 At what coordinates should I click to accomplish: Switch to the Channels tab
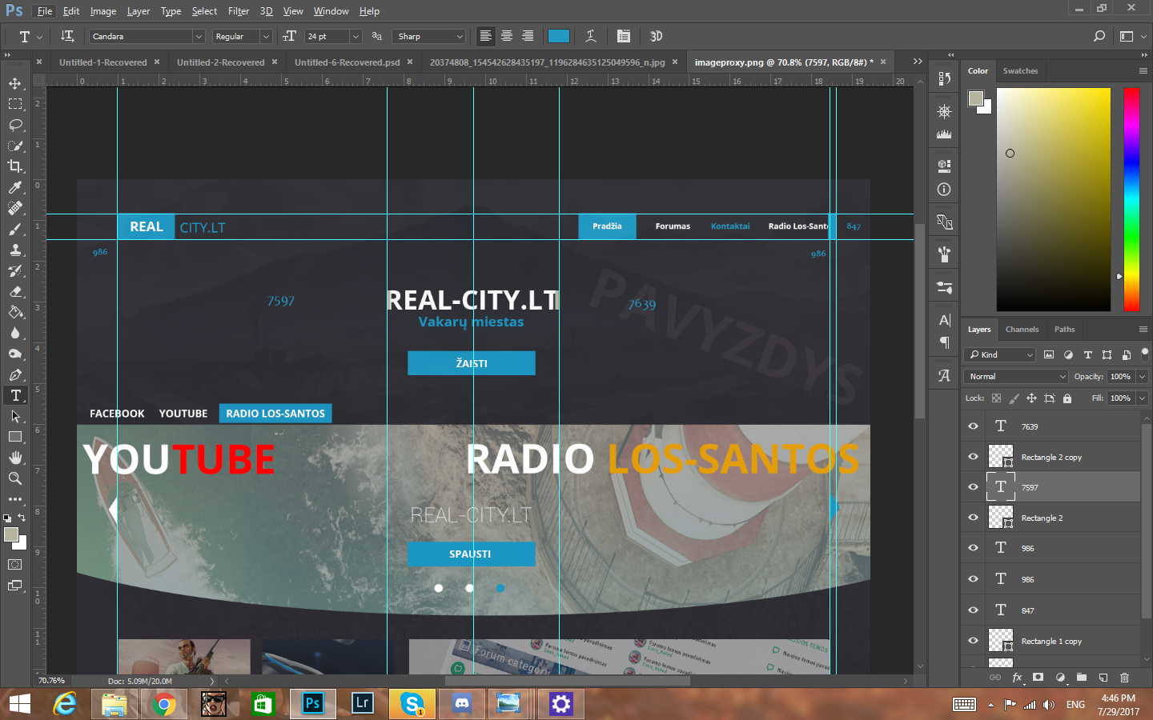[x=1022, y=329]
